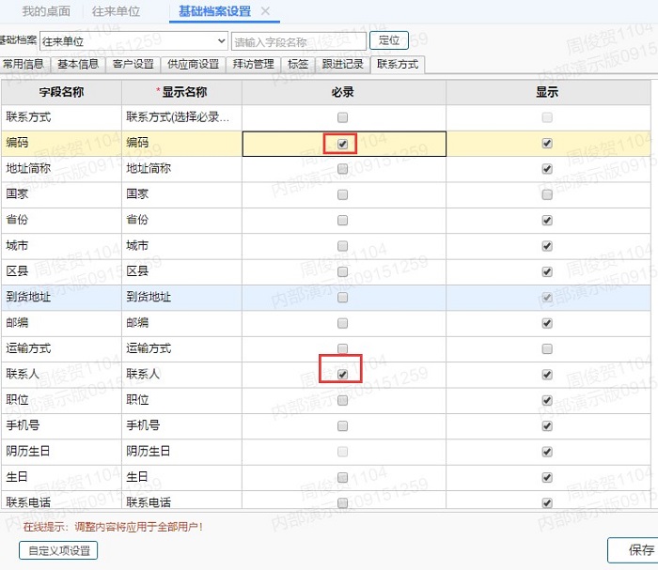Select the 基础档案设置 tab
Viewport: 658px width, 570px height.
[215, 11]
